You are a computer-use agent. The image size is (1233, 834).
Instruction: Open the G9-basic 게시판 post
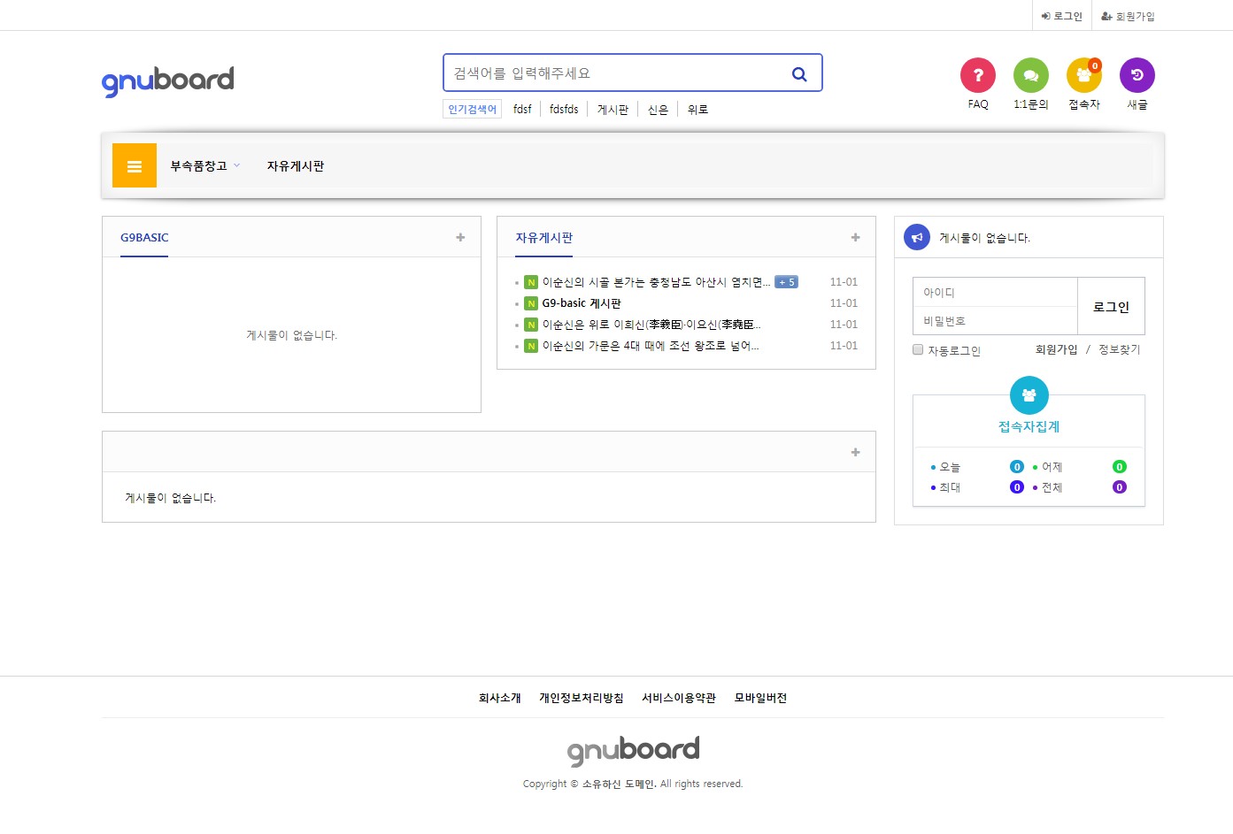(x=582, y=303)
